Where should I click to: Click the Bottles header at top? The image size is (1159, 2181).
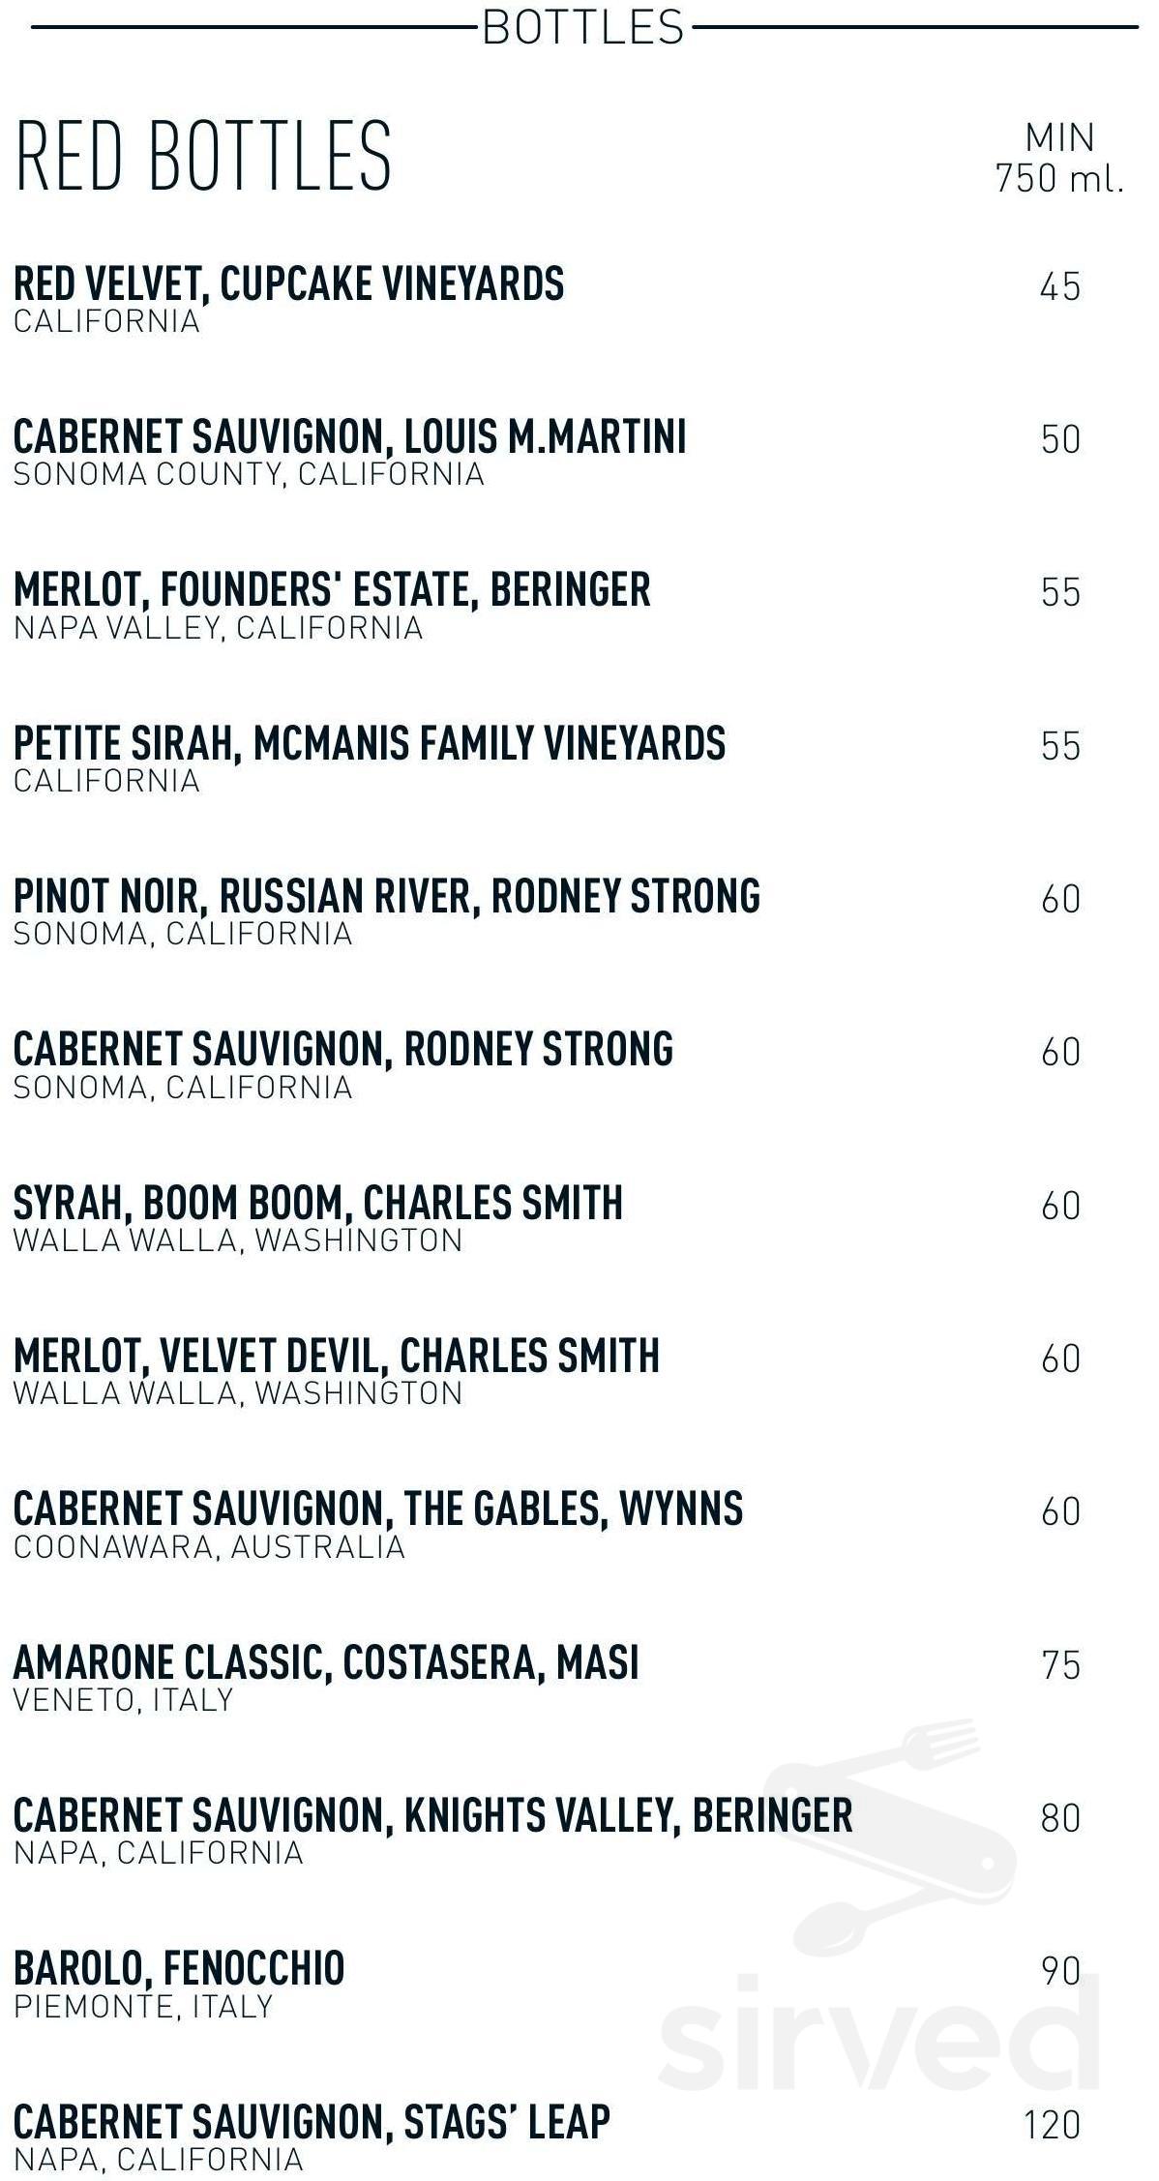(x=583, y=26)
